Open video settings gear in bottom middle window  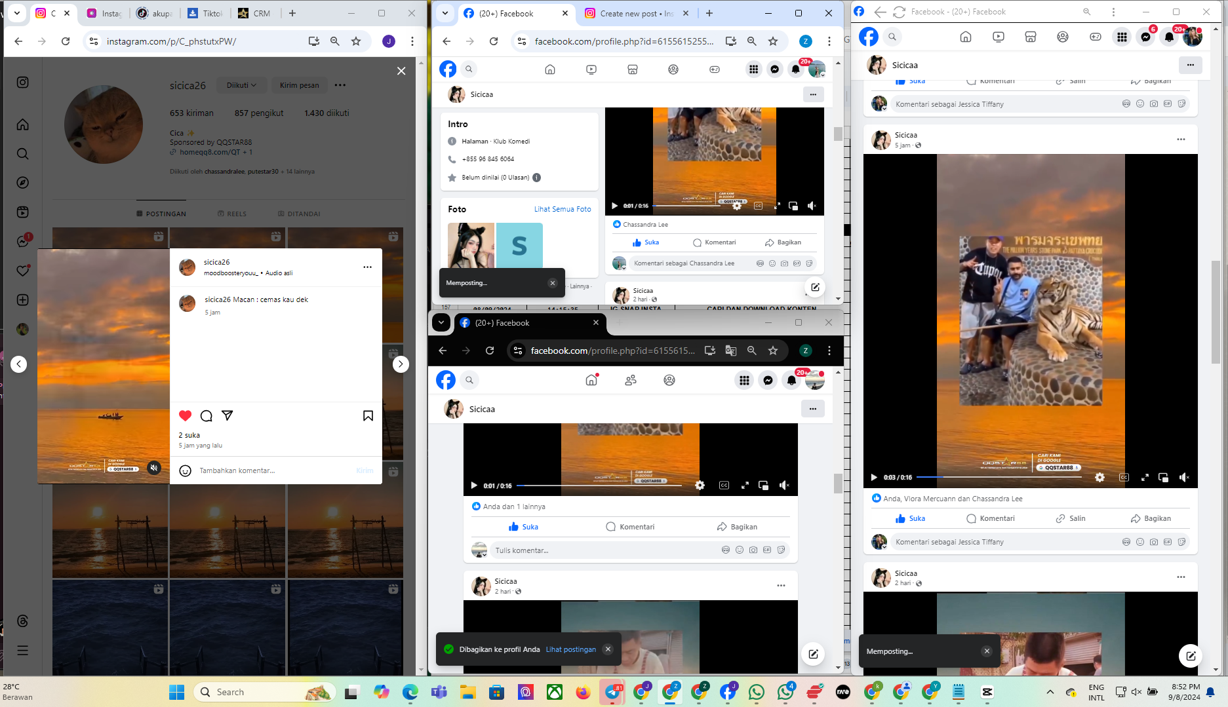(700, 486)
